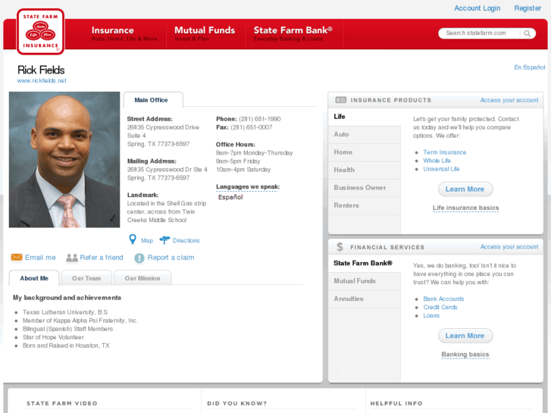
Task: Click the directions signpost icon
Action: (164, 239)
